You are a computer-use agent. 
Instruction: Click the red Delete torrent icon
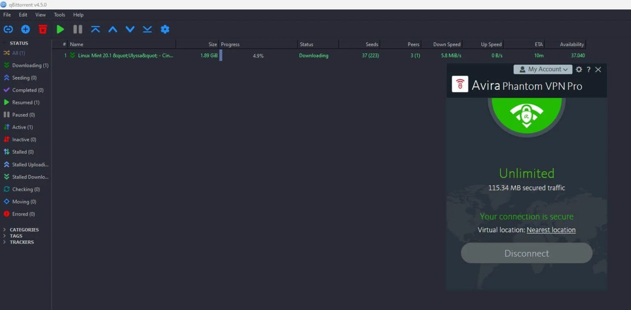tap(43, 29)
